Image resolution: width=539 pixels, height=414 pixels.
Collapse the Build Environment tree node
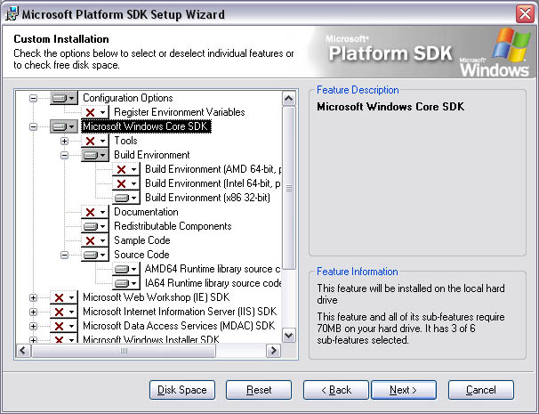pos(64,155)
